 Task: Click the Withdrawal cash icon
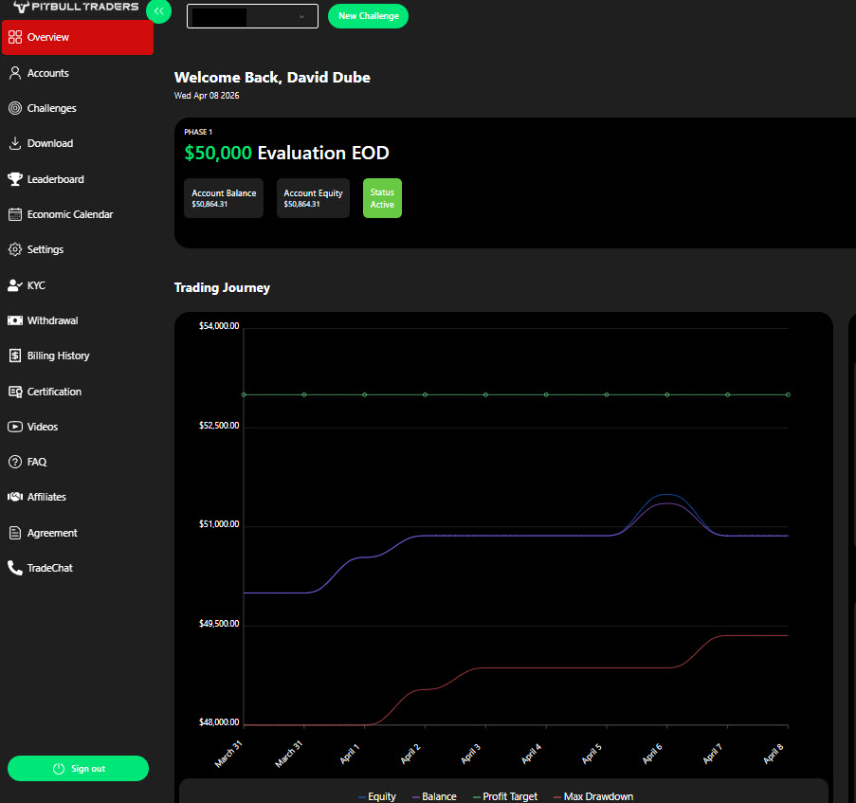pos(15,320)
